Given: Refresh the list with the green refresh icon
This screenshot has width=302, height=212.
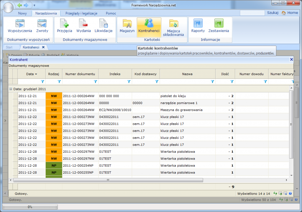Looking at the screenshot, I should click(x=275, y=193).
